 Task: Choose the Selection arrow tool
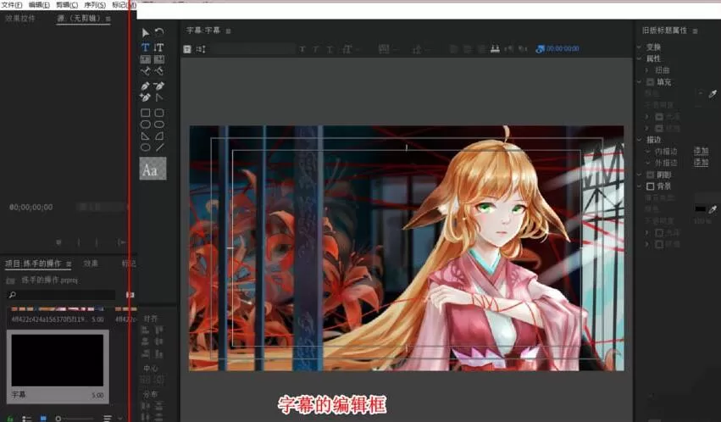tap(146, 32)
